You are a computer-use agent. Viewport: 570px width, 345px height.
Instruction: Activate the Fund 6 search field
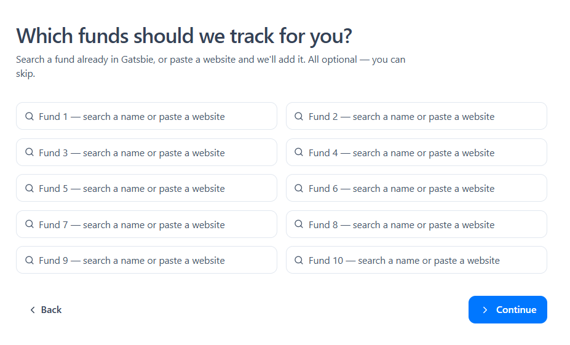click(416, 188)
